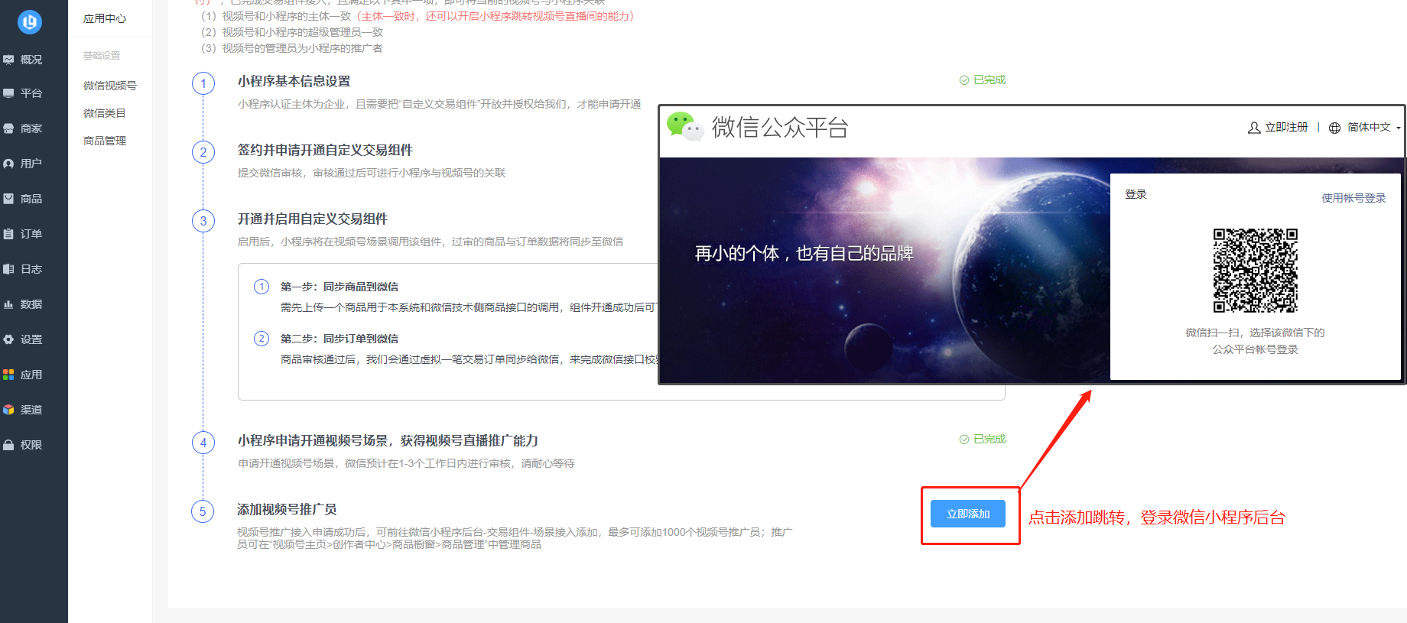The height and width of the screenshot is (623, 1407).
Task: Open 商品管理 submenu item
Action: [105, 141]
